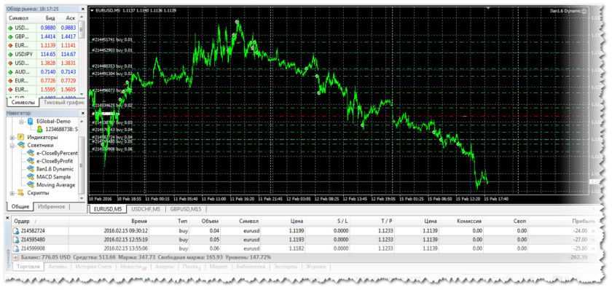The width and height of the screenshot is (612, 290).
Task: Collapse the Советники tree node
Action: tap(12, 145)
